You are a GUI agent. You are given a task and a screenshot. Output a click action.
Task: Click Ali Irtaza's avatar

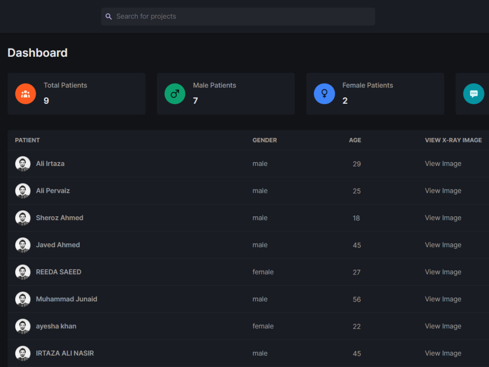coord(23,164)
